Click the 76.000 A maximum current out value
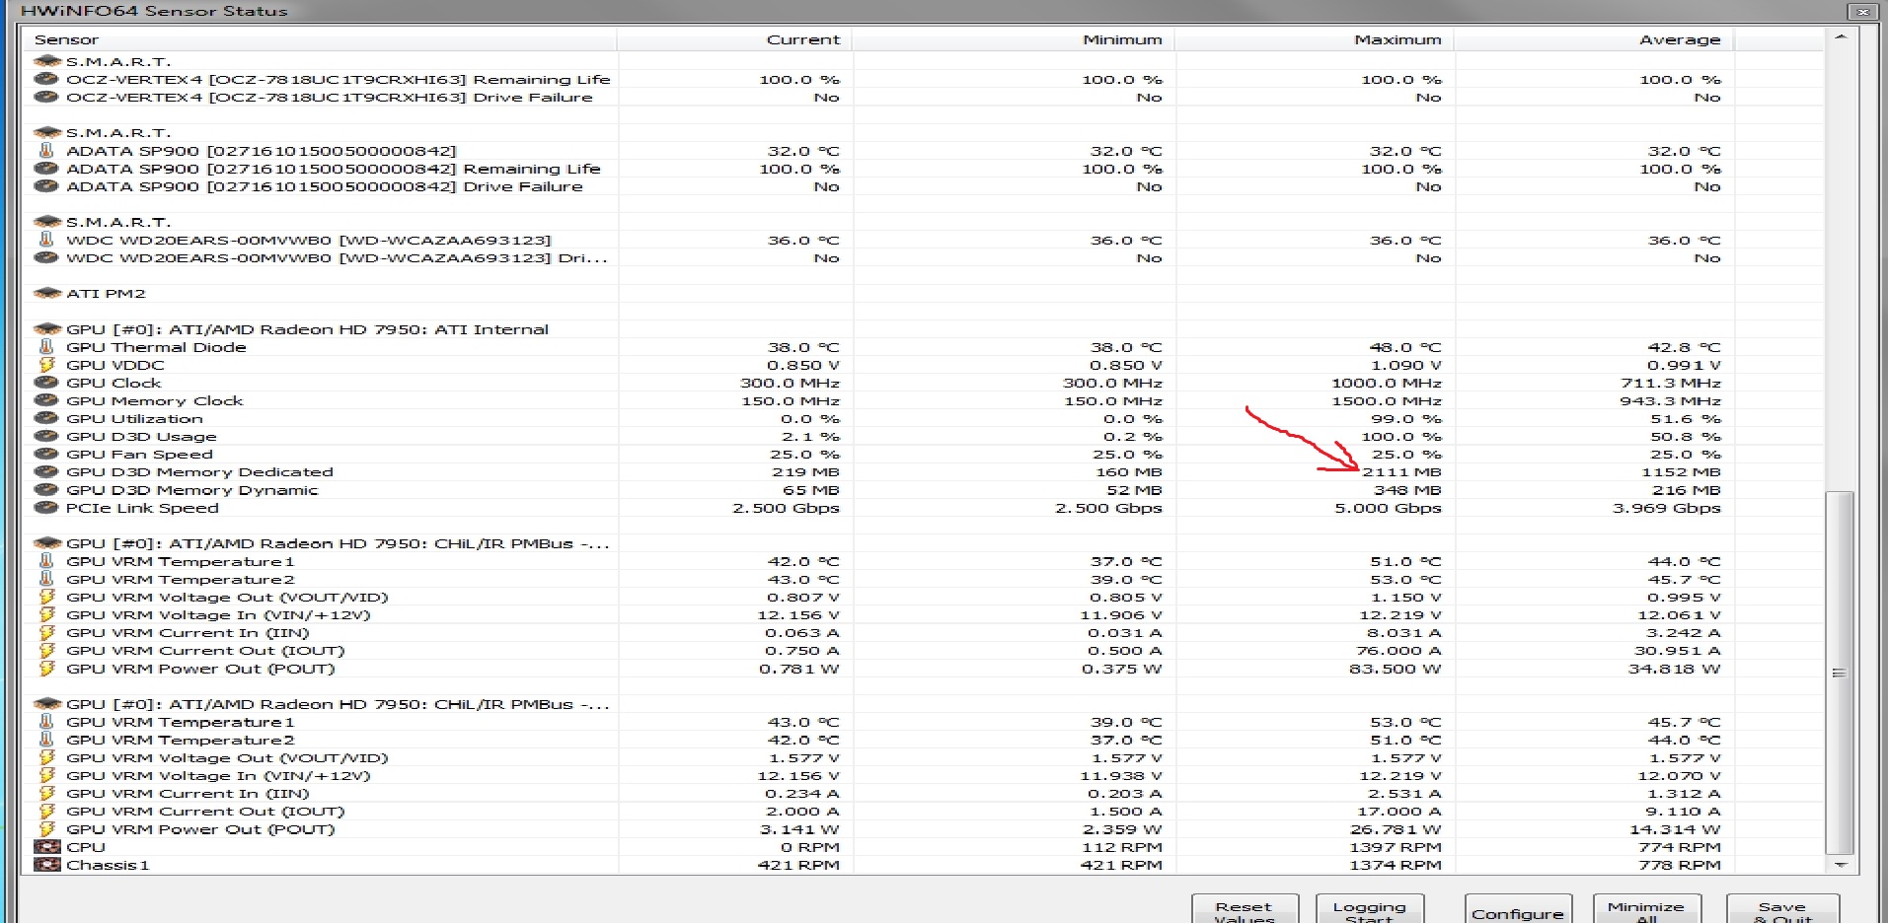The image size is (1889, 923). tap(1398, 651)
